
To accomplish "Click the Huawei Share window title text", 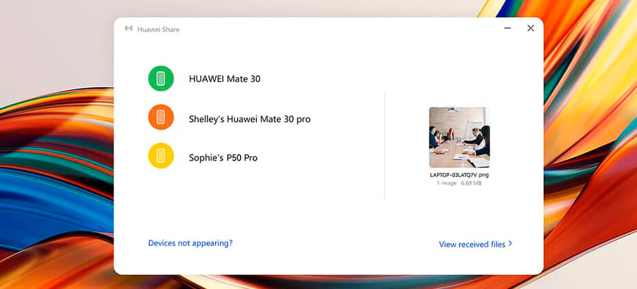I will point(158,29).
